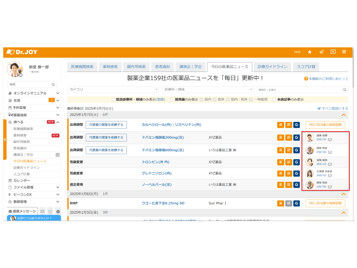Switch to the 薬剤検索 tab
This screenshot has height=268, width=357.
[x=109, y=67]
